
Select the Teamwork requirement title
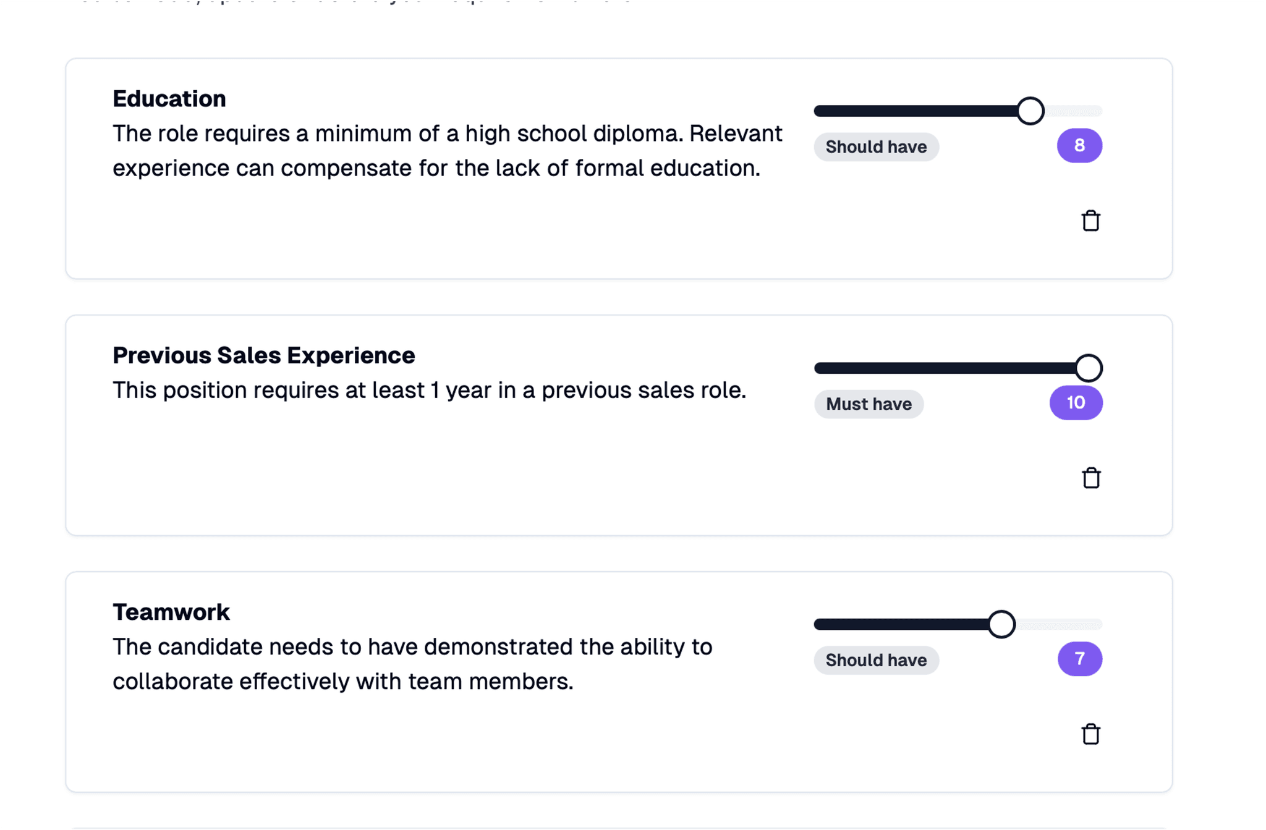tap(171, 611)
